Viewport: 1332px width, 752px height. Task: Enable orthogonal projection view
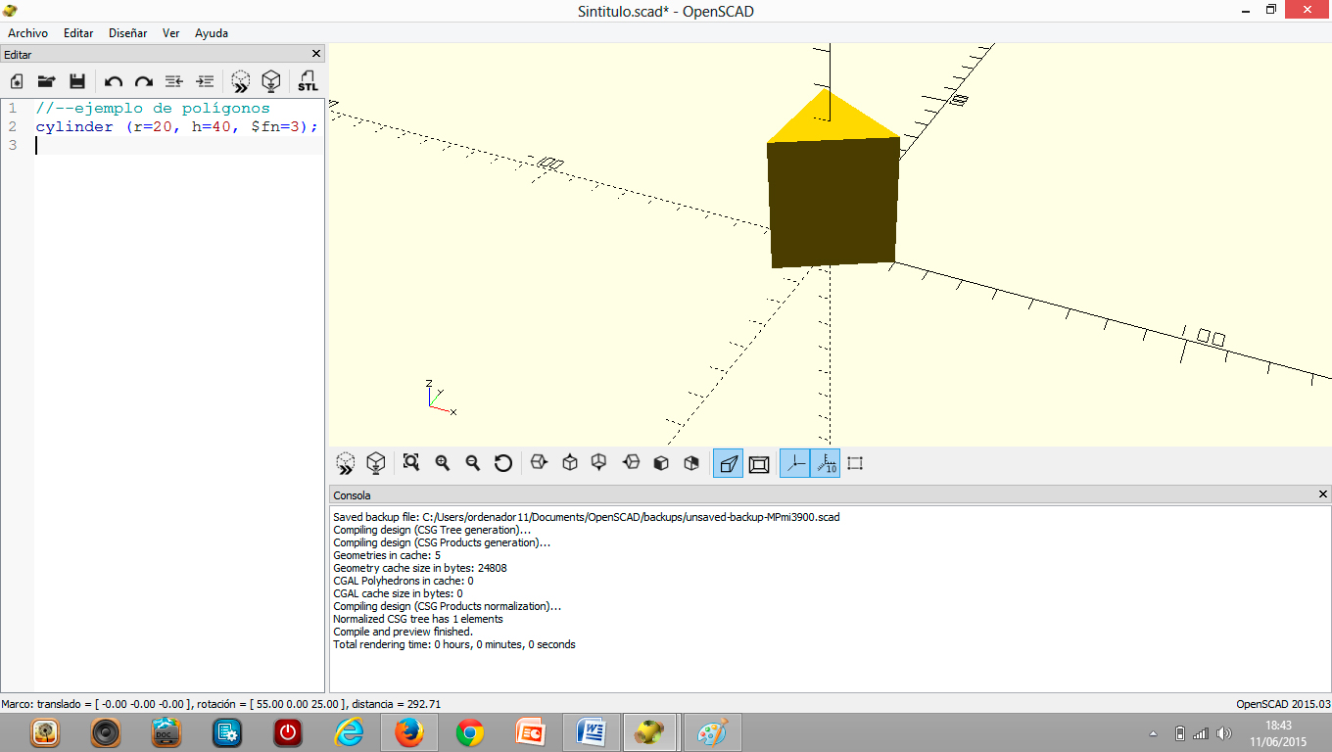pyautogui.click(x=759, y=463)
